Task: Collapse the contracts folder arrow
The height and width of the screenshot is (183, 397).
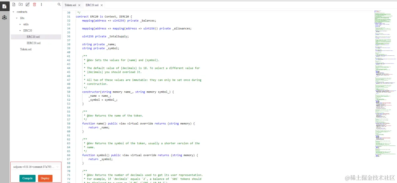Action: tap(13, 12)
